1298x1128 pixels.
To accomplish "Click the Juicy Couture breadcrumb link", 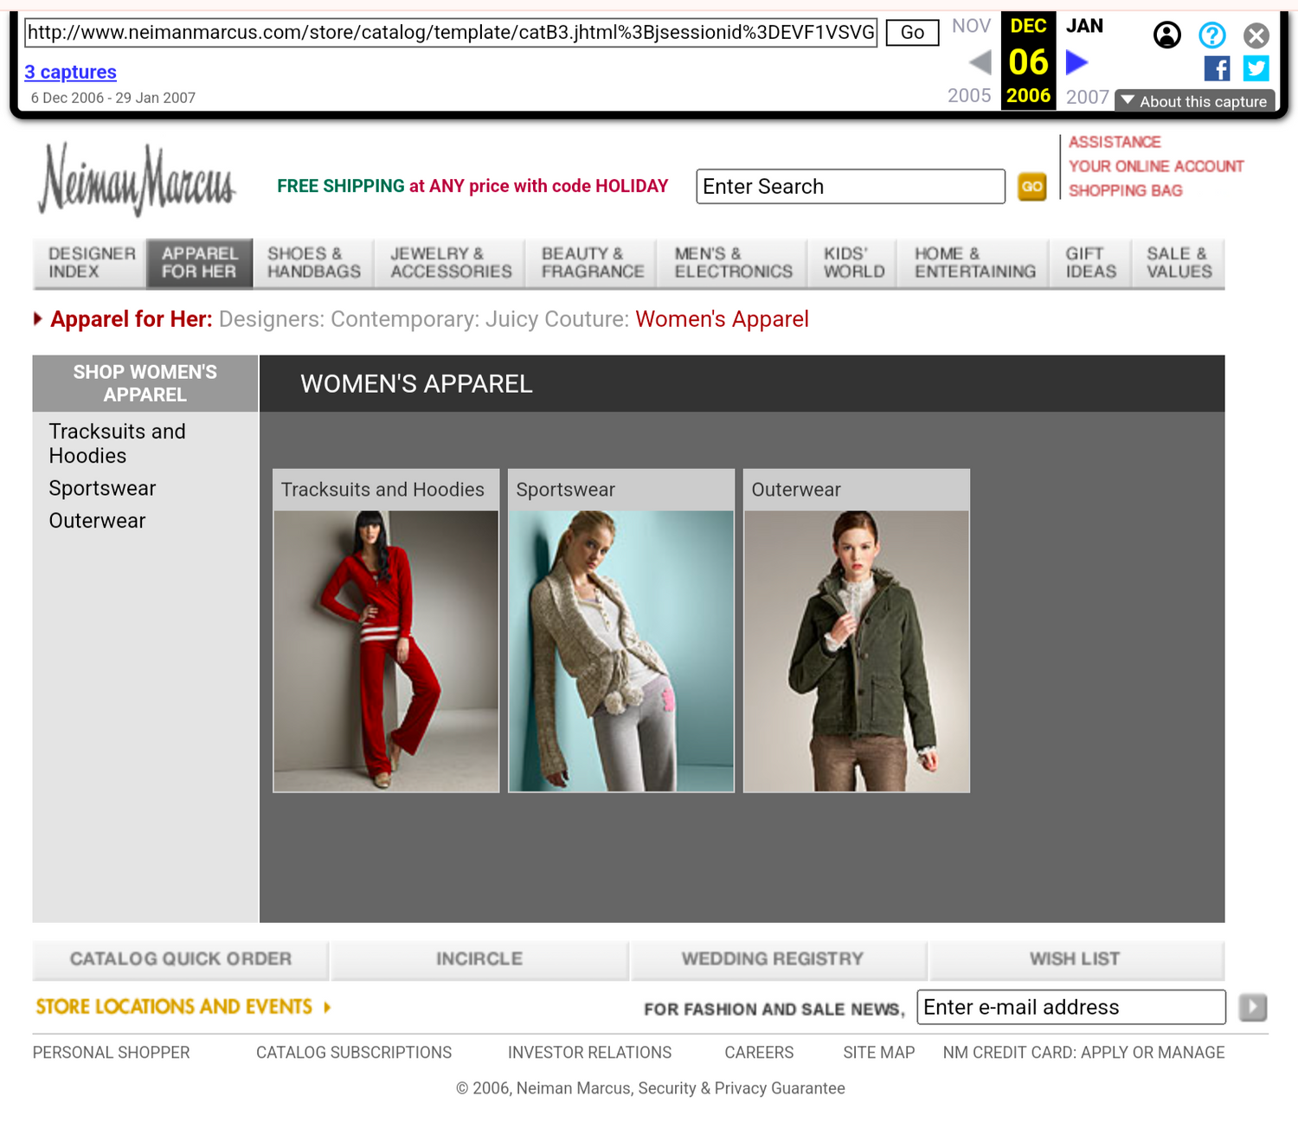I will [x=556, y=319].
